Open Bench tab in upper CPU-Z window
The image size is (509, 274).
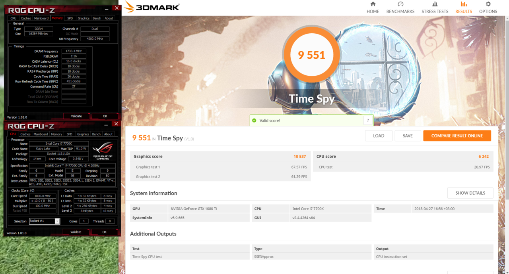(x=97, y=18)
